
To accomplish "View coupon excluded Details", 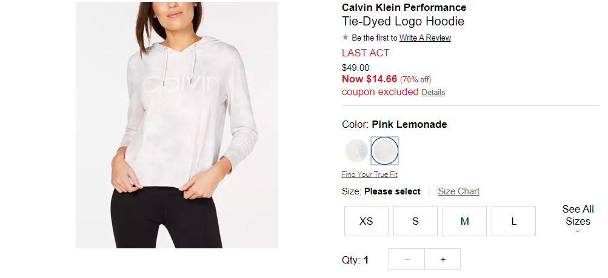I will 433,93.
